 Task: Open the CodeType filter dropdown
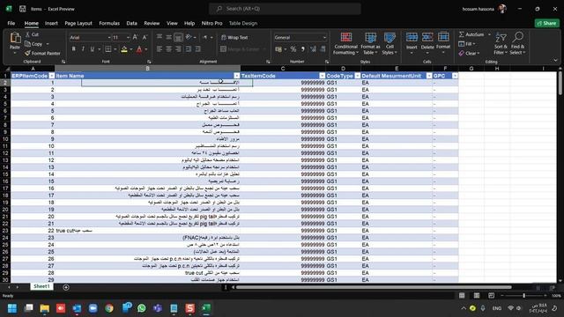pyautogui.click(x=358, y=76)
